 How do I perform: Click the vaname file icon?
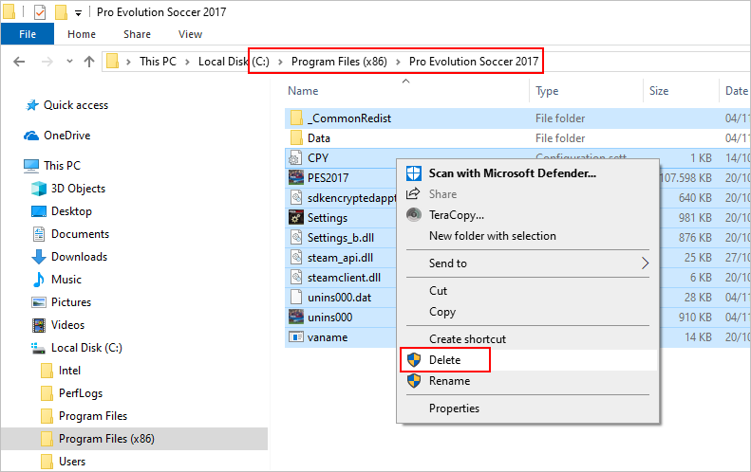(296, 337)
